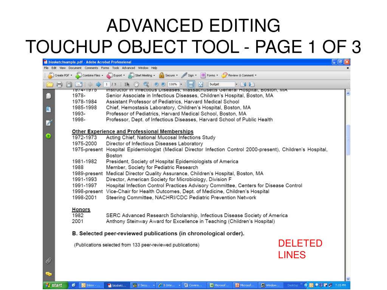Open the How To green help panel icon

[48, 136]
